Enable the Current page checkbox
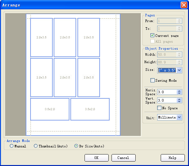Viewport: 189px width, 166px height. pyautogui.click(x=152, y=35)
